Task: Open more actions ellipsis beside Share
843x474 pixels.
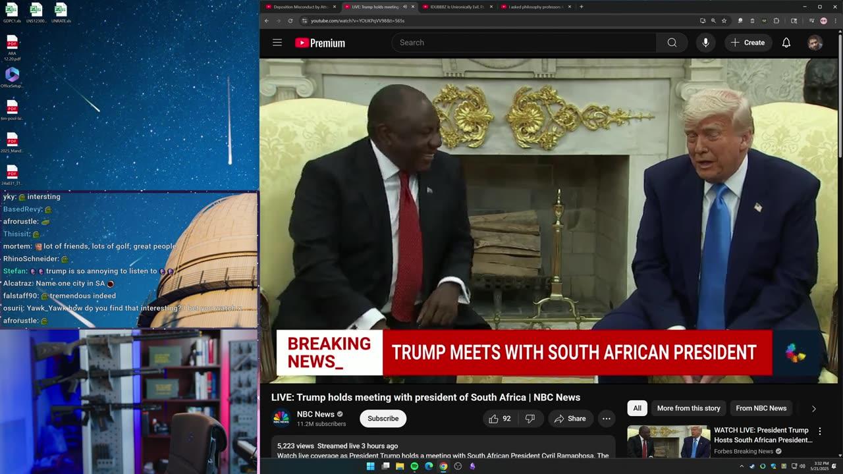Action: point(606,419)
